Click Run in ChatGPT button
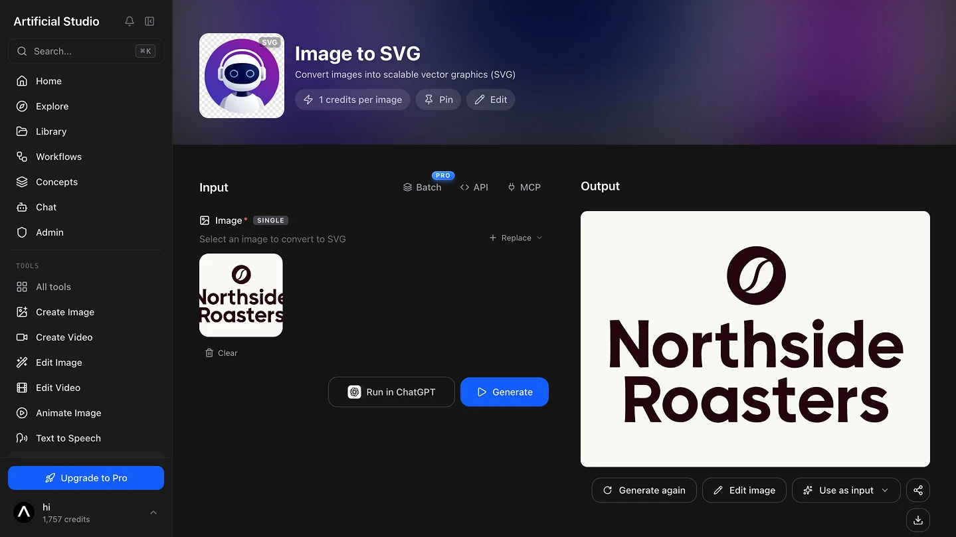Image resolution: width=956 pixels, height=537 pixels. click(x=391, y=392)
